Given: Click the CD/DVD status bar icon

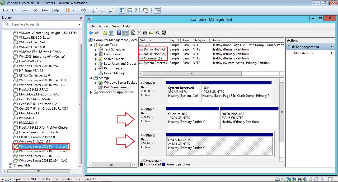Looking at the screenshot, I should (283, 179).
